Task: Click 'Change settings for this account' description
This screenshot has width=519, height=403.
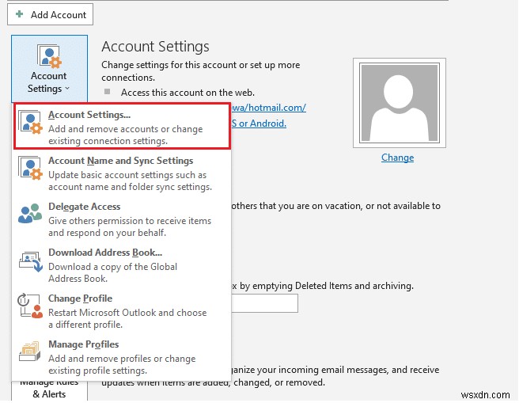Action: pos(201,71)
